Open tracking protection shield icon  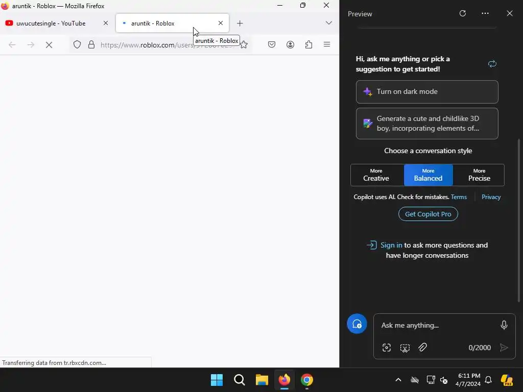pyautogui.click(x=77, y=45)
